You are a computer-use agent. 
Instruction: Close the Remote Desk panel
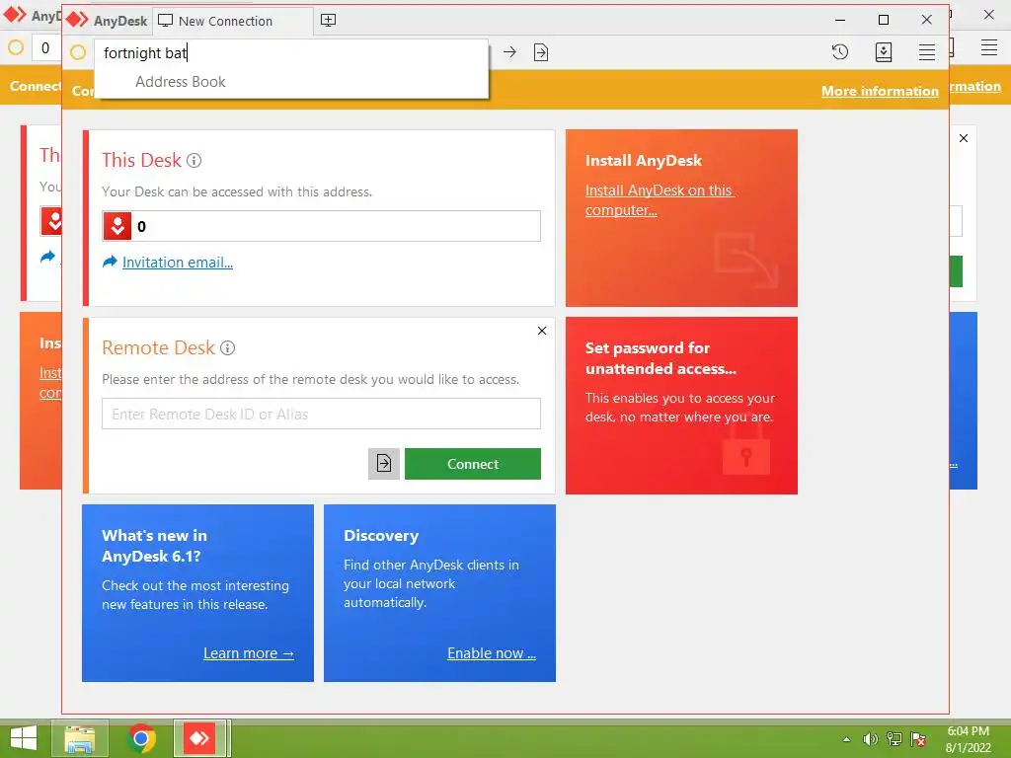click(542, 331)
